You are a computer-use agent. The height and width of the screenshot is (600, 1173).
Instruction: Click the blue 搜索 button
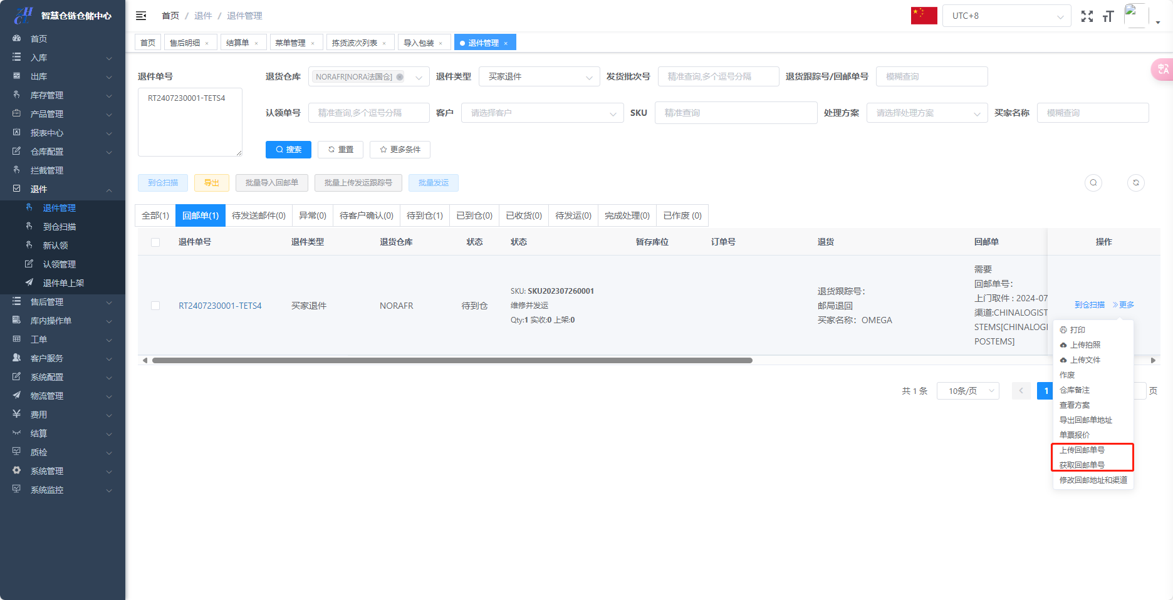point(288,150)
